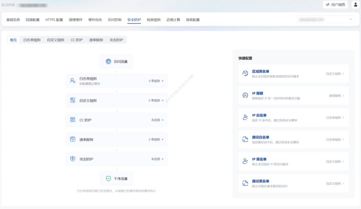Open 边缘计算 tab
361x209 pixels.
[173, 20]
